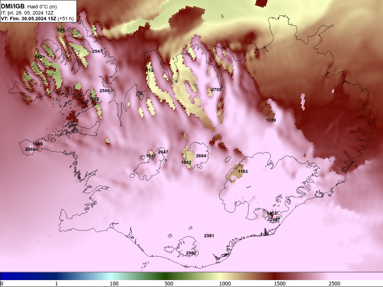Image resolution: width=383 pixels, height=287 pixels.
Task: Click the color scale label 100
Action: click(114, 284)
